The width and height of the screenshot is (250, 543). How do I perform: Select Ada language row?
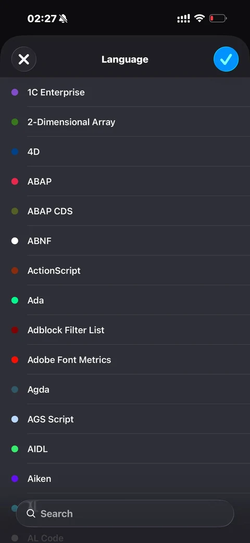(125, 300)
